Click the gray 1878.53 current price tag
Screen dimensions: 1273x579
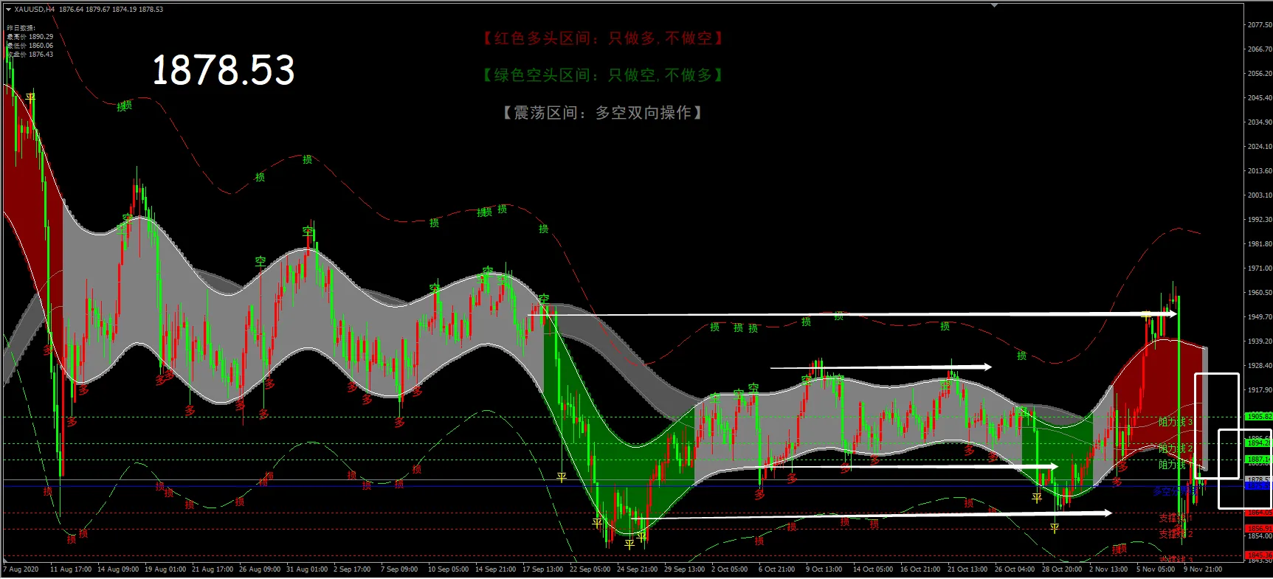1259,479
